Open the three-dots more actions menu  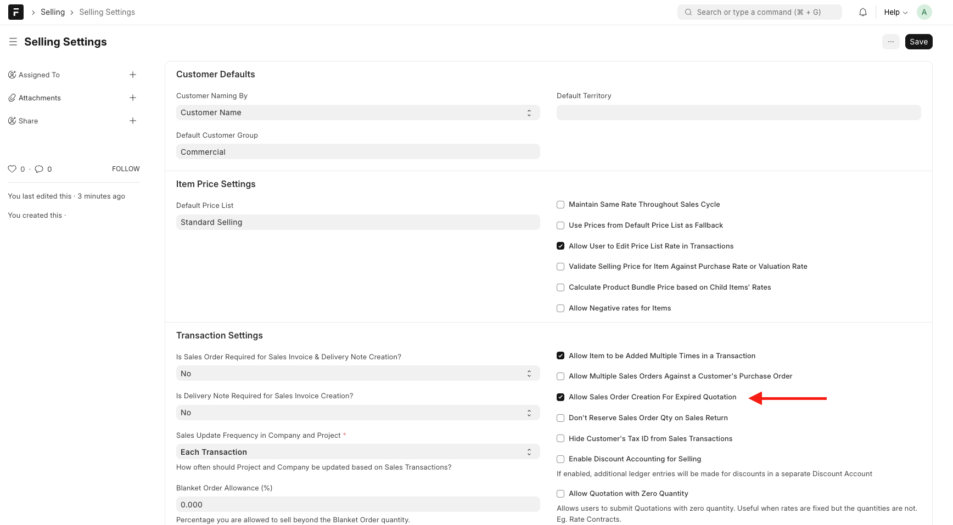pos(890,42)
